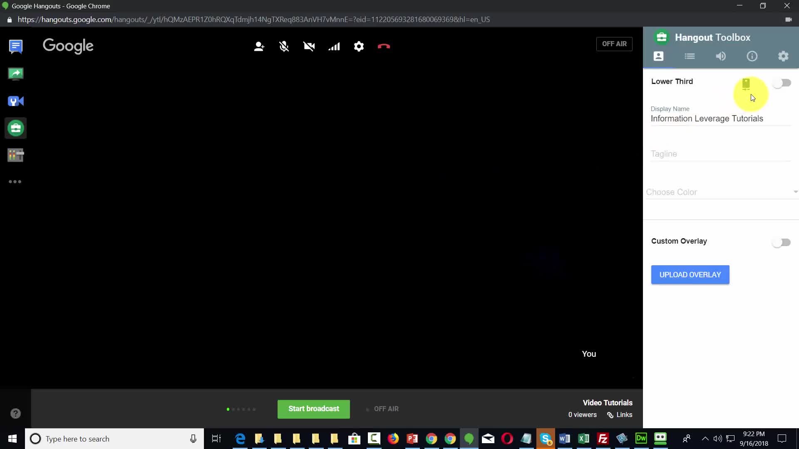Click the Start broadcast button
The width and height of the screenshot is (799, 449).
pos(314,409)
